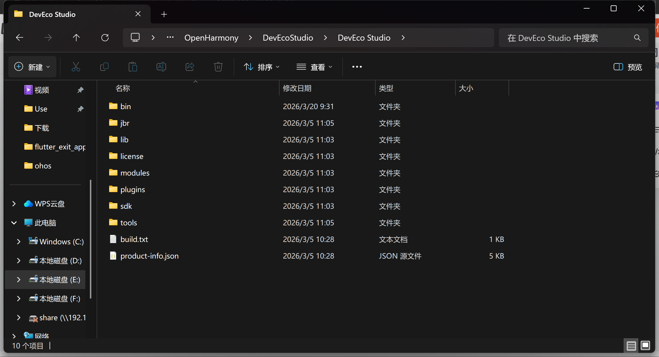Open a new tab with plus button
Screen dimensions: 659x357
164,14
